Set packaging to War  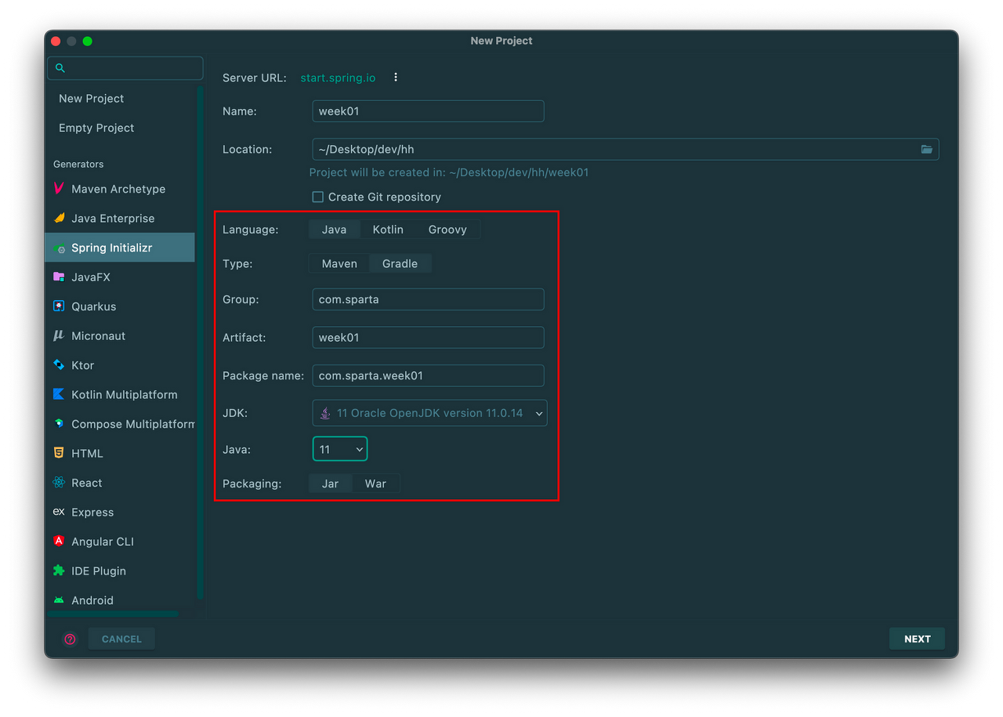(x=375, y=483)
